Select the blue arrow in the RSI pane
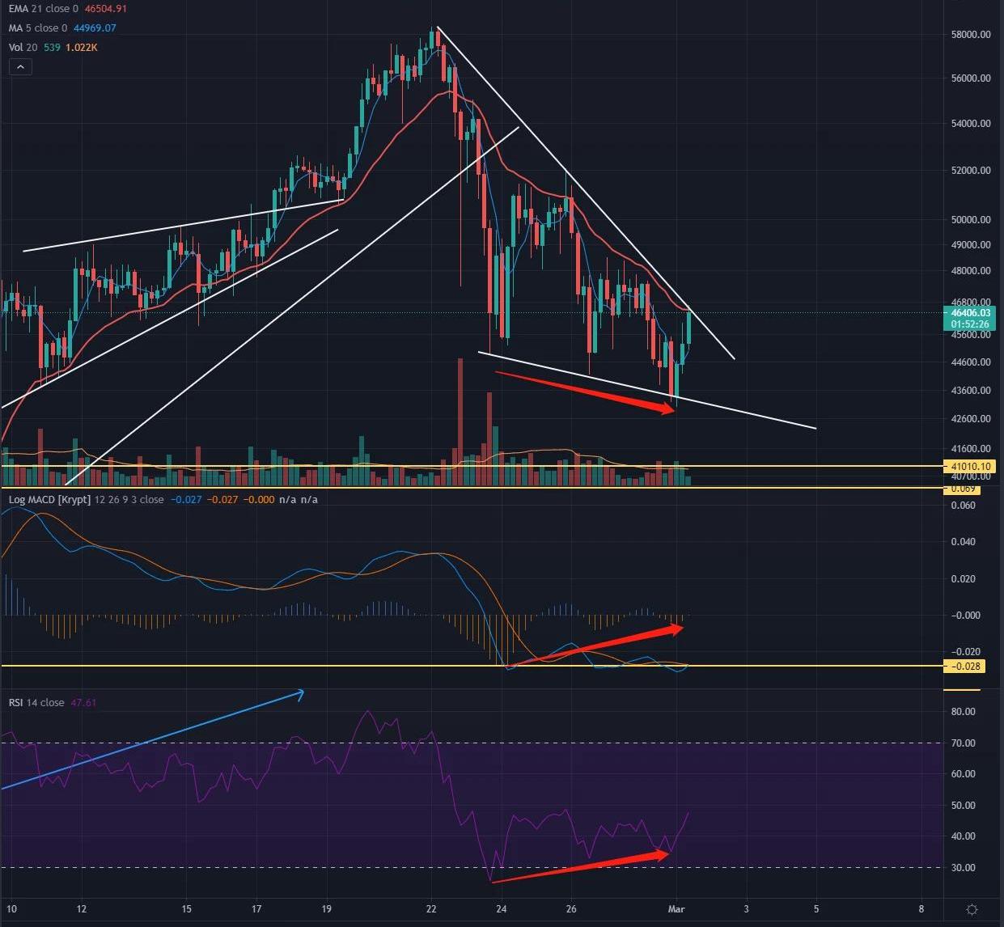Image resolution: width=1004 pixels, height=927 pixels. coord(152,739)
